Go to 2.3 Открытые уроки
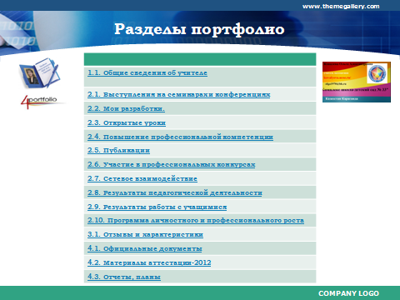Viewport: 400px width, 300px height. click(x=127, y=122)
